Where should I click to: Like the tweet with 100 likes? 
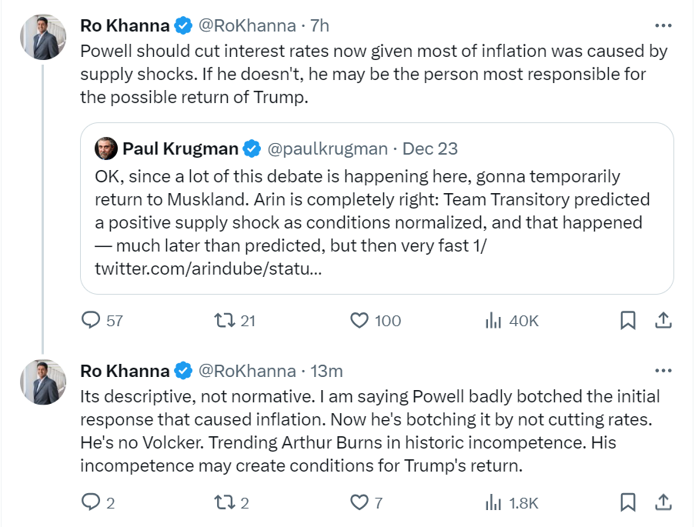359,320
